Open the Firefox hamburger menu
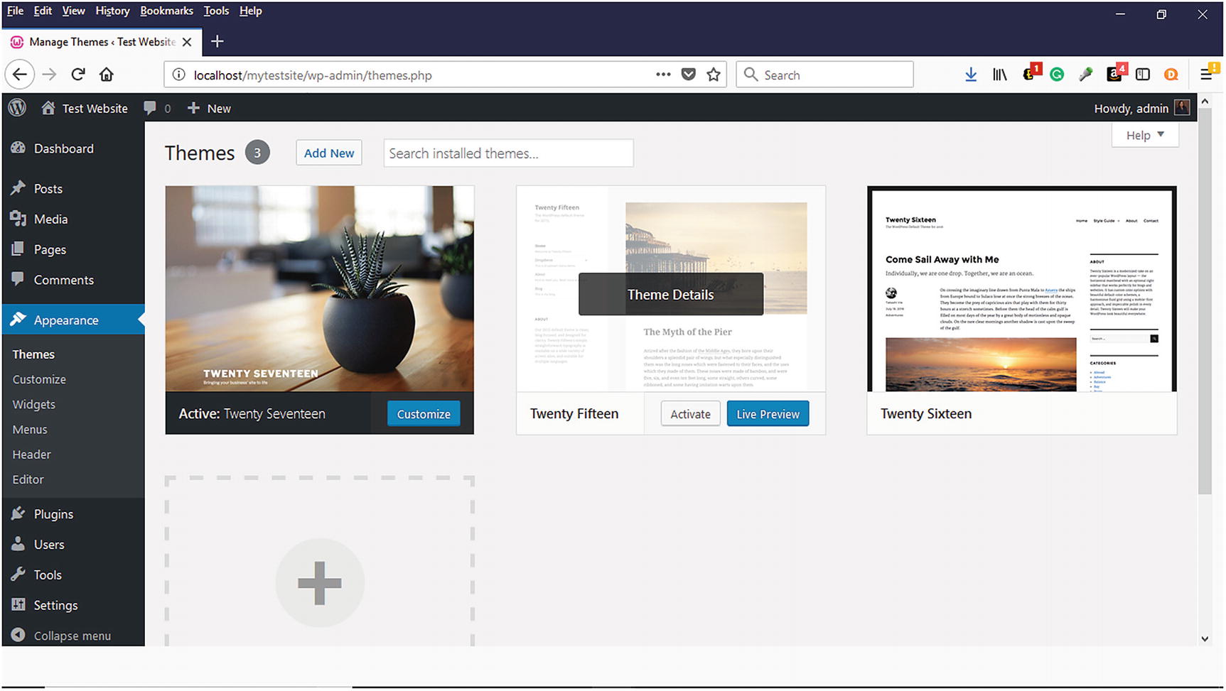This screenshot has width=1226, height=691. pyautogui.click(x=1207, y=74)
